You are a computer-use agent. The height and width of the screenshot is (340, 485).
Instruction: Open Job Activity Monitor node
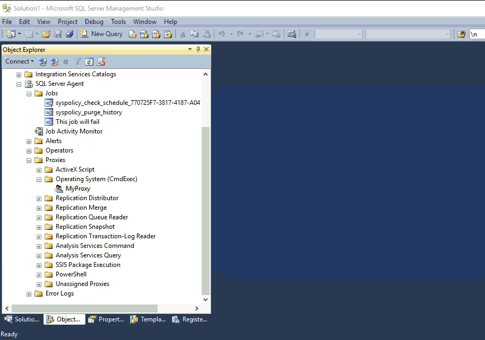pyautogui.click(x=74, y=131)
